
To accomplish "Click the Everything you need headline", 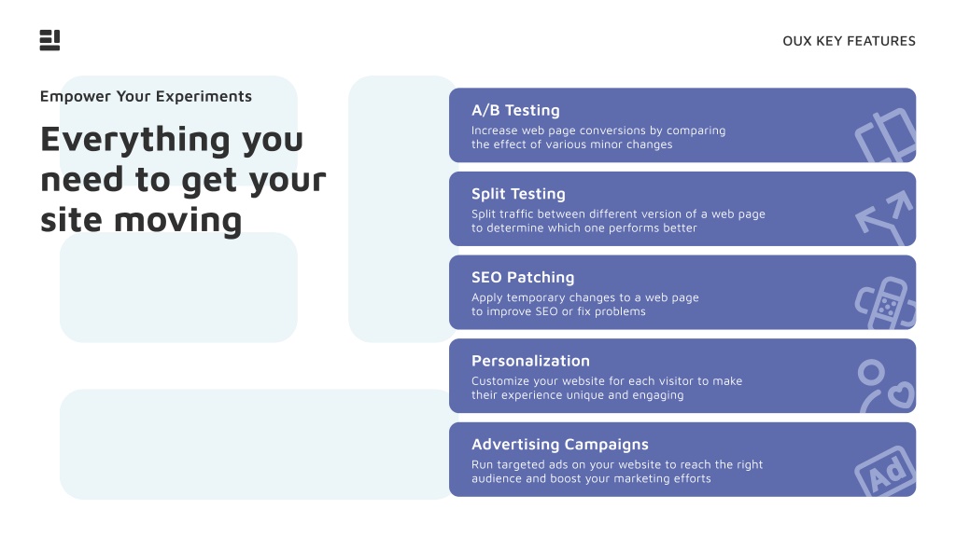I will pos(183,179).
